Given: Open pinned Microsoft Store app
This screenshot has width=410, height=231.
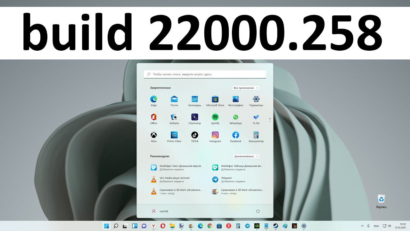Looking at the screenshot, I should click(x=215, y=101).
